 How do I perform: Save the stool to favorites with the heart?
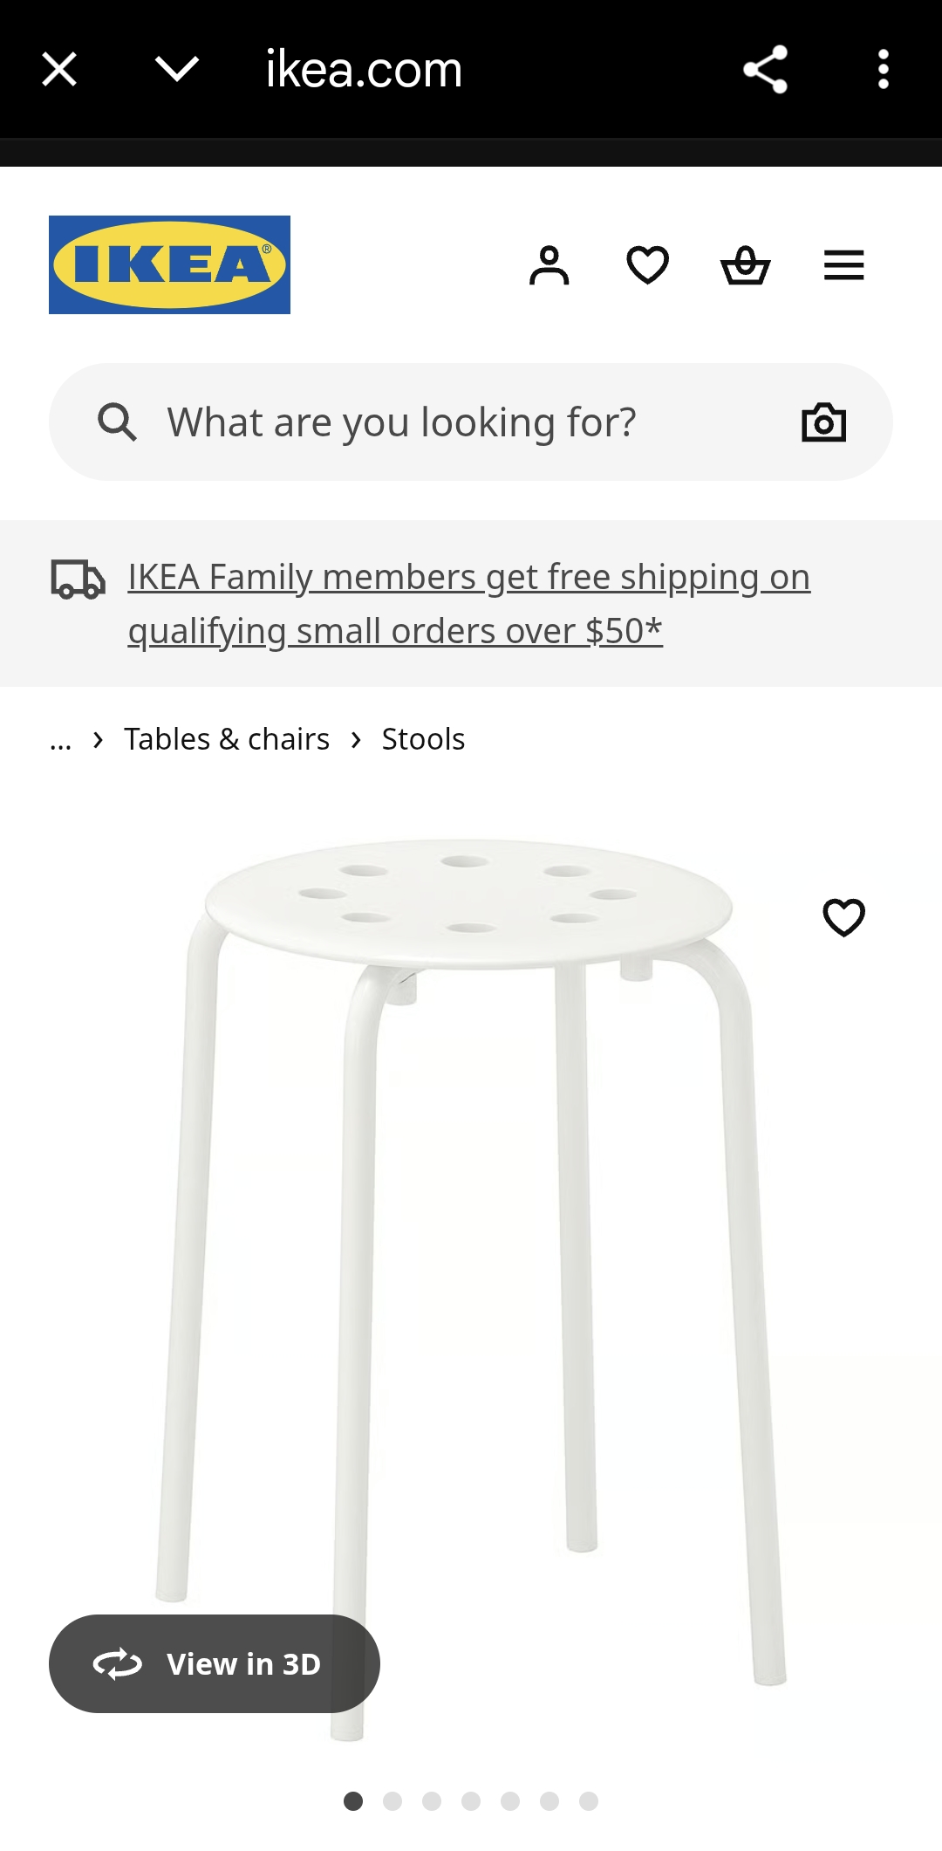(x=843, y=917)
